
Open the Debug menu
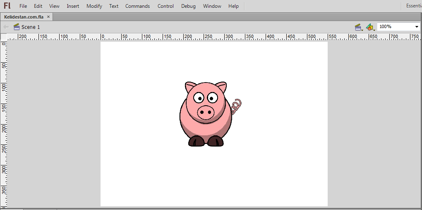click(x=188, y=6)
